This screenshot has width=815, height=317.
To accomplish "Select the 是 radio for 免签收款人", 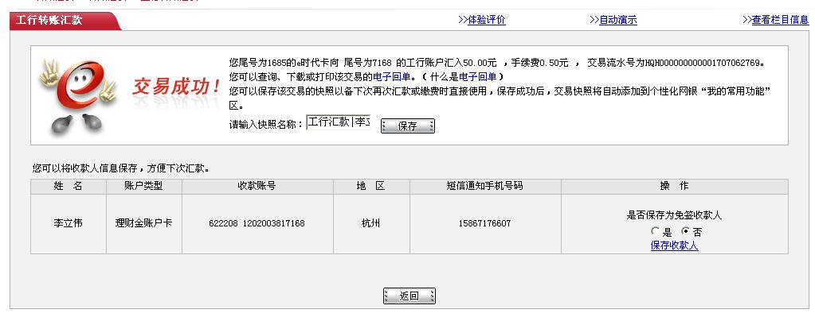I will [655, 231].
